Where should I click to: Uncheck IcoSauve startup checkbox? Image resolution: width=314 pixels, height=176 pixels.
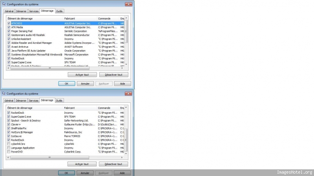click(9, 136)
